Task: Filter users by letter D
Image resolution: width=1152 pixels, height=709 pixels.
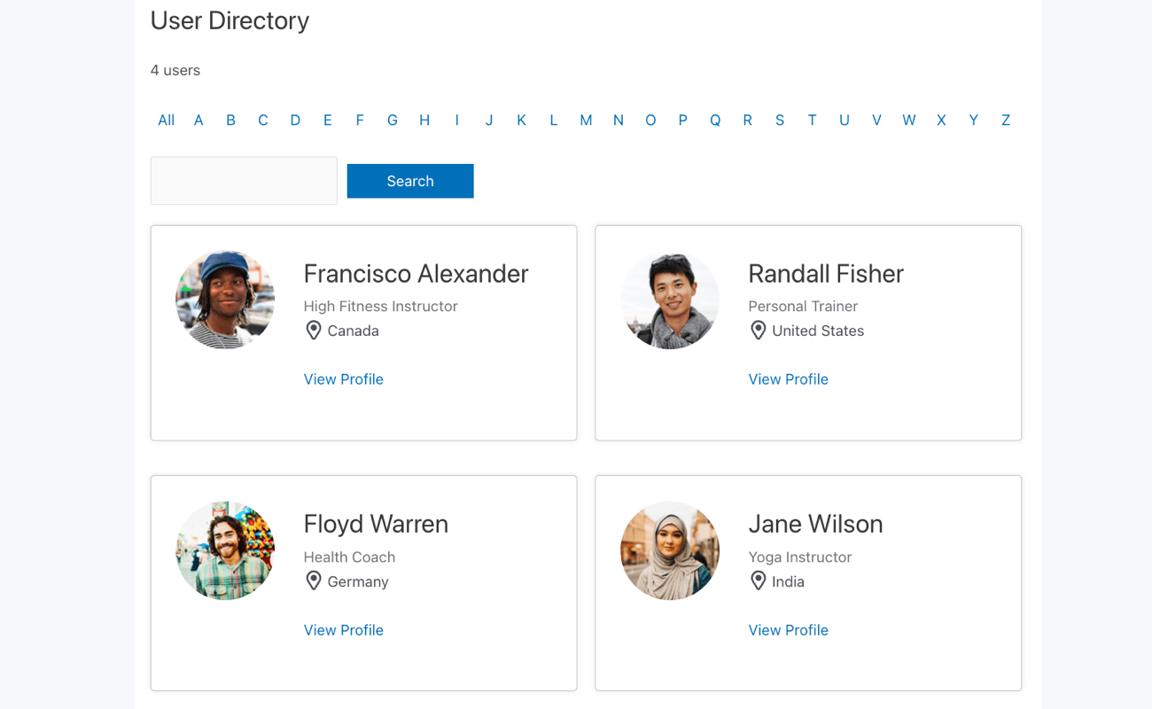Action: [x=295, y=121]
